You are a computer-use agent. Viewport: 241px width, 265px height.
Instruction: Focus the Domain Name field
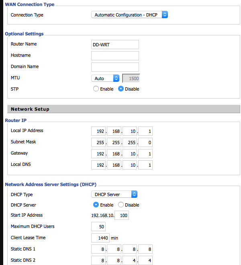pos(115,67)
